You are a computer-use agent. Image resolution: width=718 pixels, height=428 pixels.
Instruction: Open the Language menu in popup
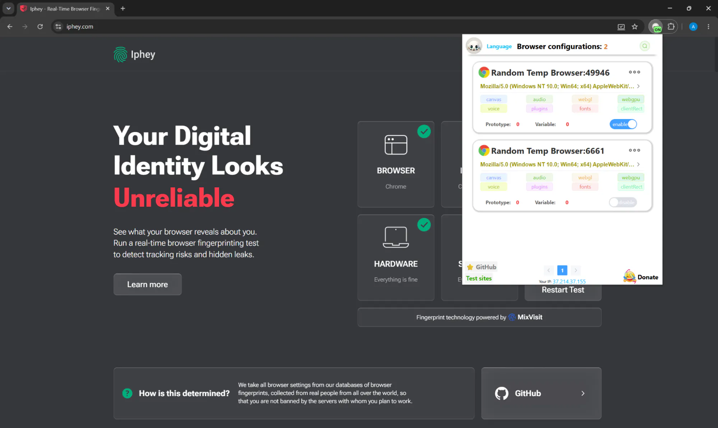click(x=499, y=46)
